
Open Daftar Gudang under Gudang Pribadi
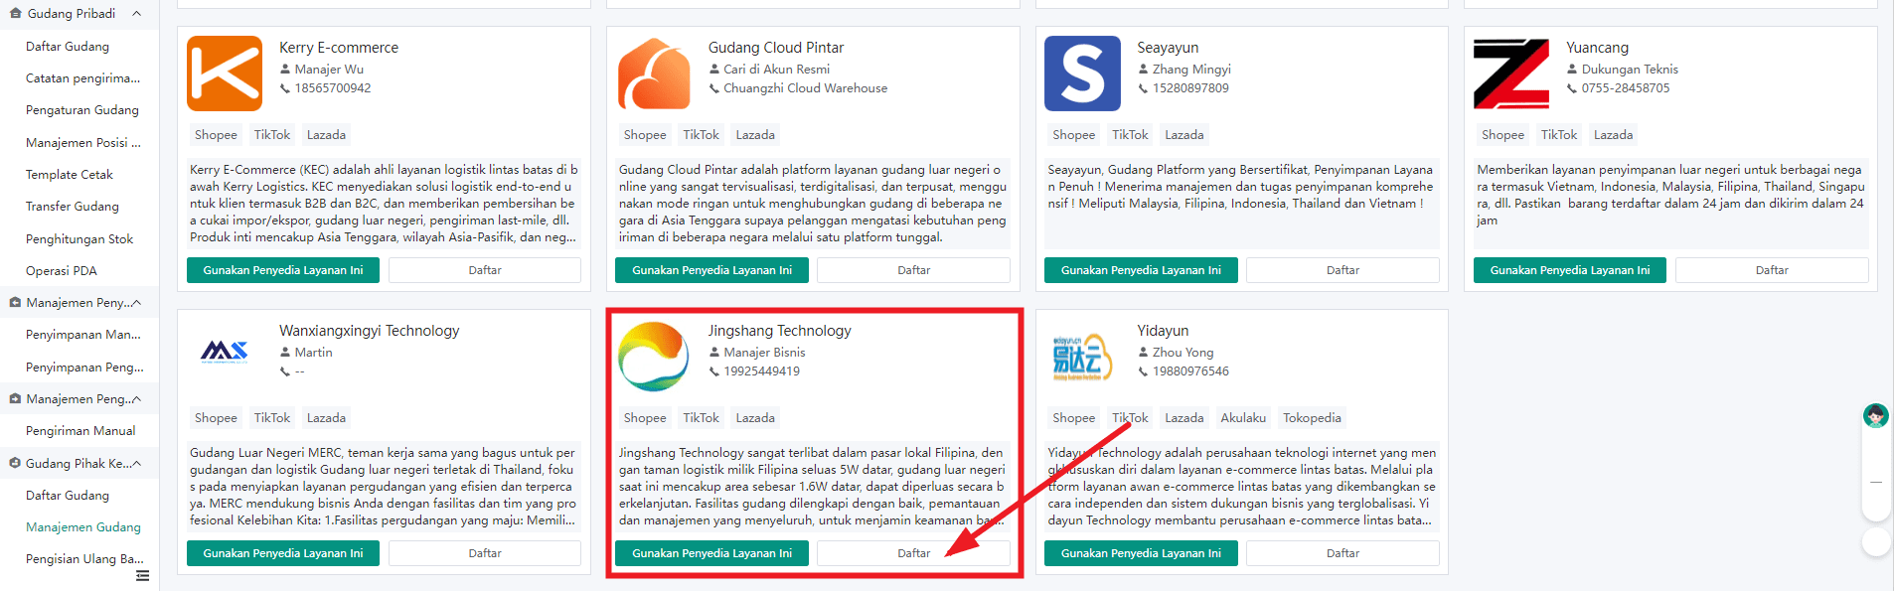tap(68, 47)
